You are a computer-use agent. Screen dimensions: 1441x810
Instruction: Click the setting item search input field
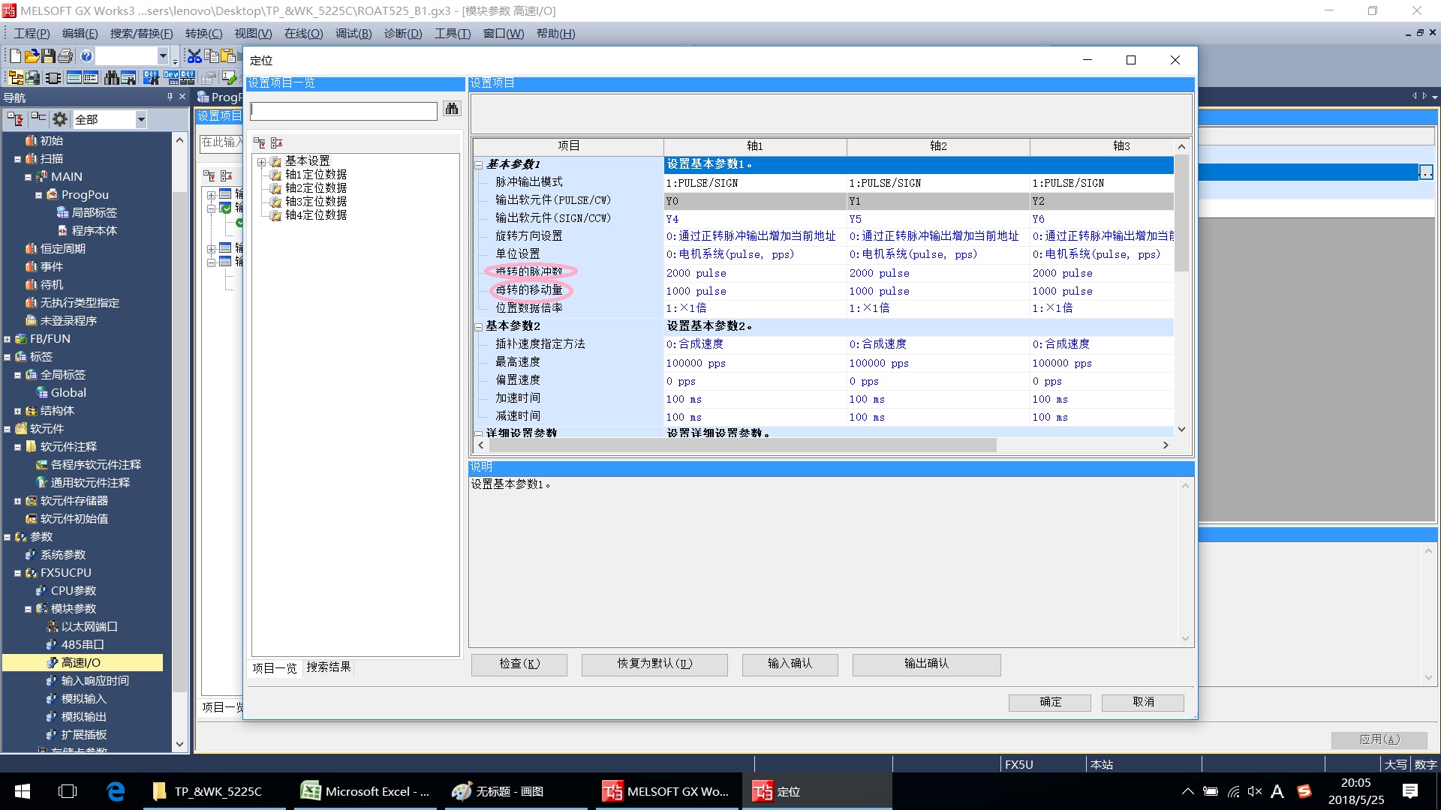click(344, 111)
